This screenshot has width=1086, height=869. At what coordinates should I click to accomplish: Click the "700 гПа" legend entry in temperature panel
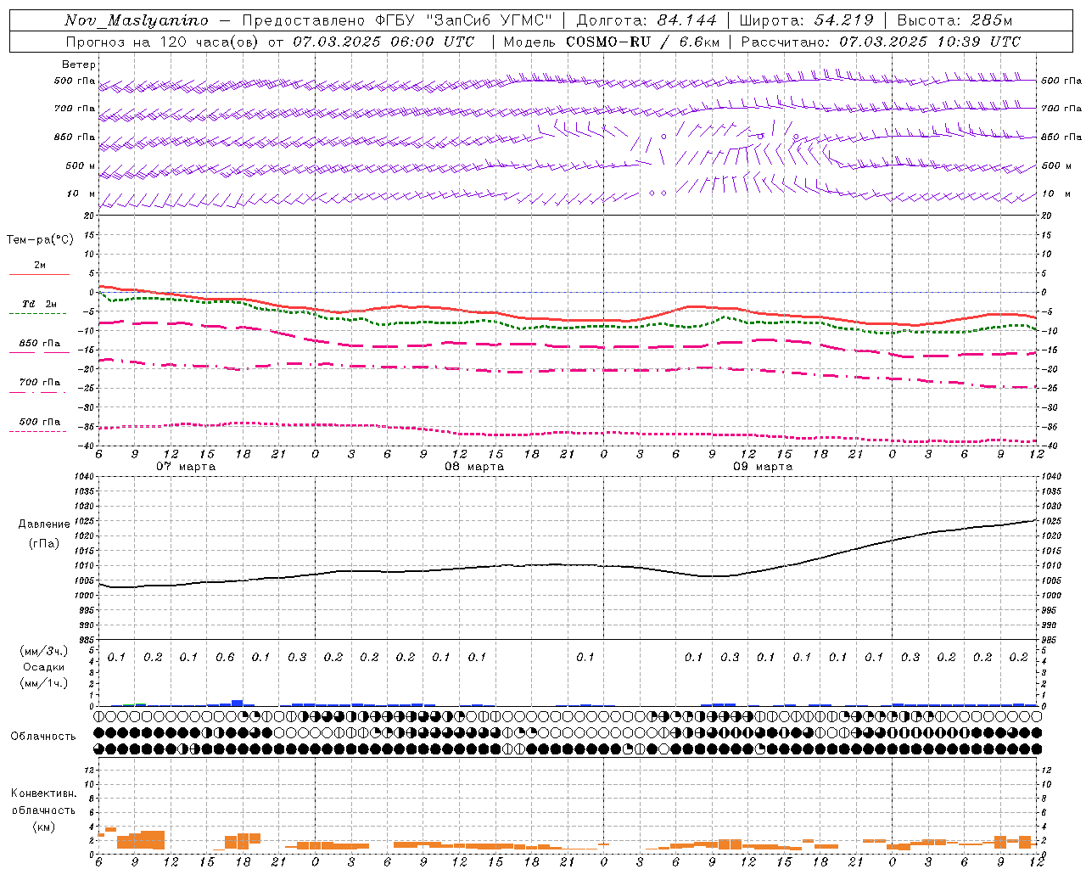(x=39, y=383)
